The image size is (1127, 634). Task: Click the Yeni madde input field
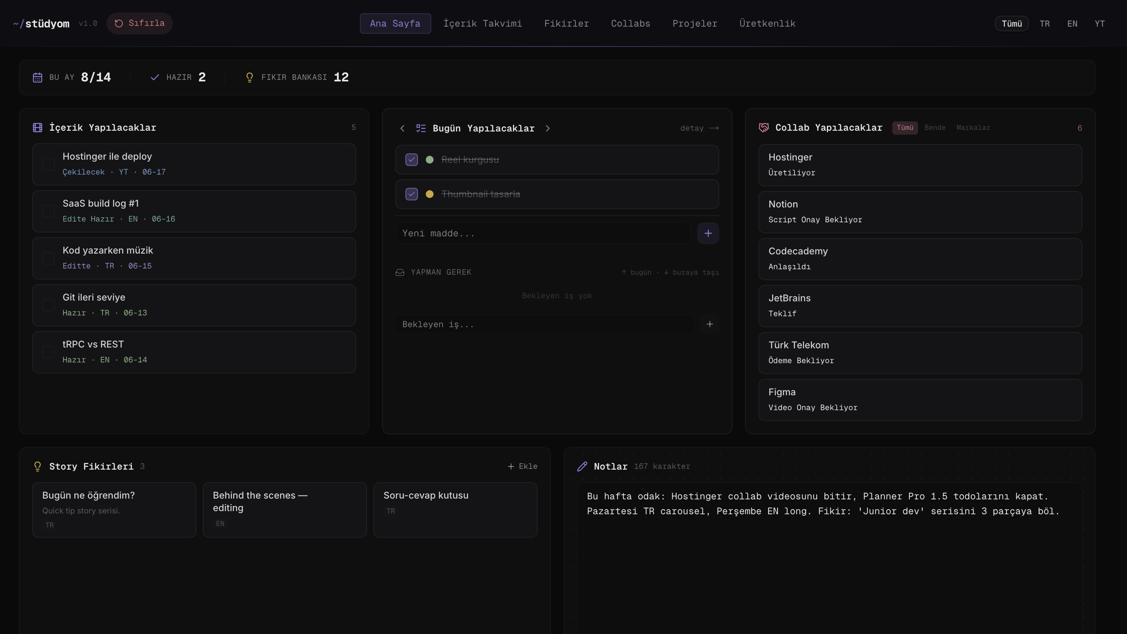pyautogui.click(x=543, y=233)
